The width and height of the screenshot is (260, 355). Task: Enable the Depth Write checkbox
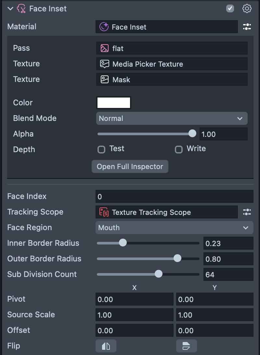(x=179, y=150)
